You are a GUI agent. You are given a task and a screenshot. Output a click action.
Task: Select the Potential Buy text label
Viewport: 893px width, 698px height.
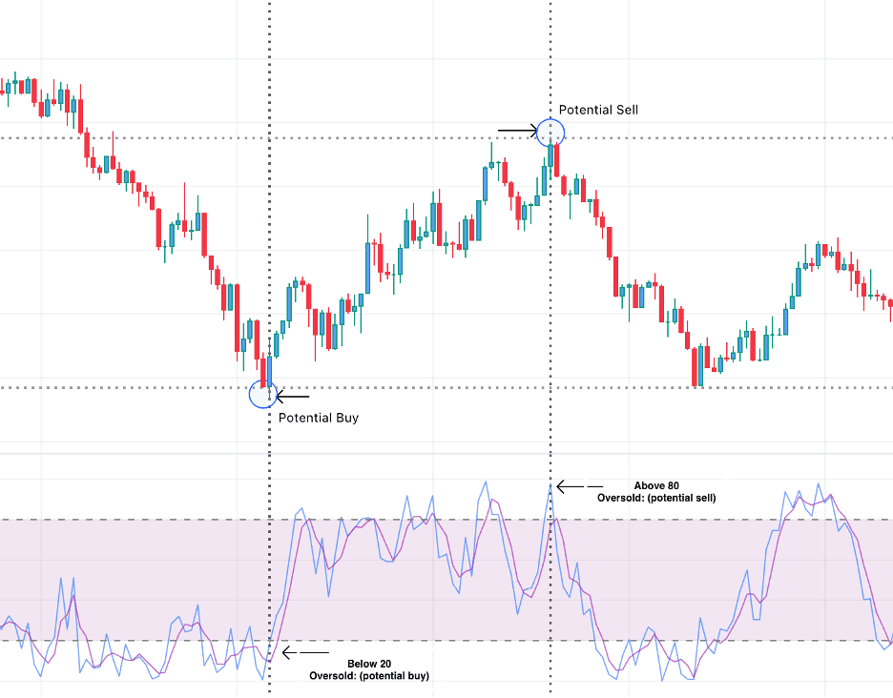pyautogui.click(x=319, y=418)
